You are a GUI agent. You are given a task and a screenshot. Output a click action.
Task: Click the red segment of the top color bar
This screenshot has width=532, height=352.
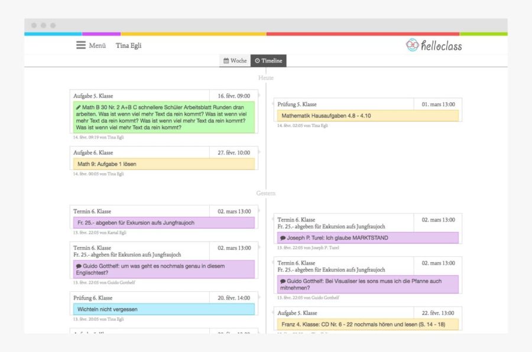point(362,34)
